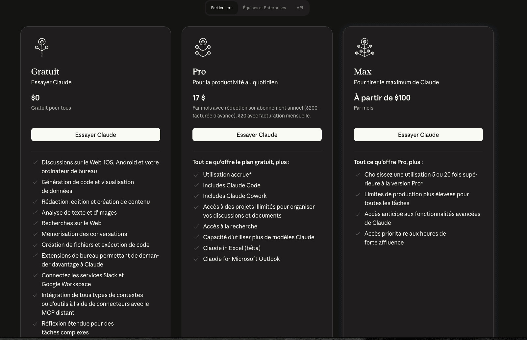The width and height of the screenshot is (527, 340).
Task: Click the checkmark beside Accès anticipé aux fonctionnalités avancées
Action: [358, 214]
